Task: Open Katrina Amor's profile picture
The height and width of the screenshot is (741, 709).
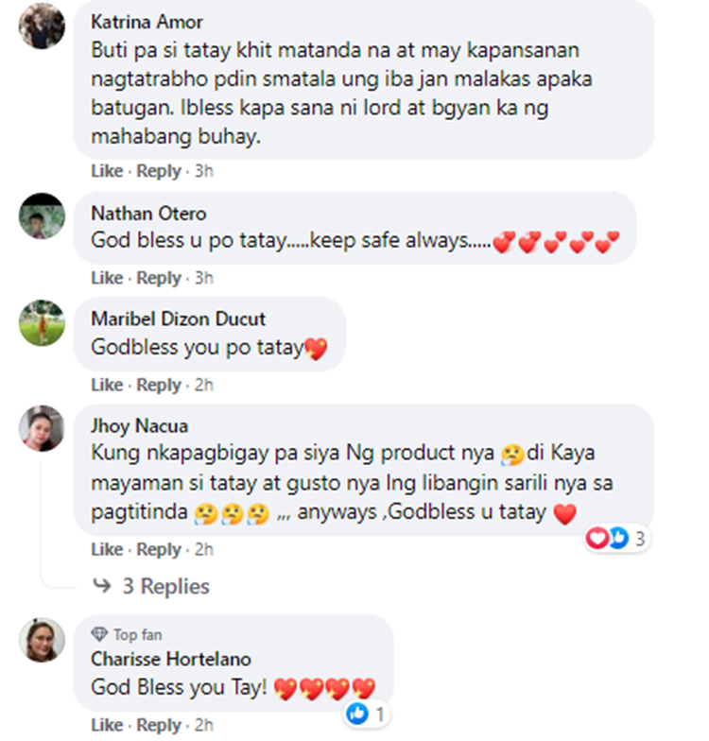Action: (42, 26)
